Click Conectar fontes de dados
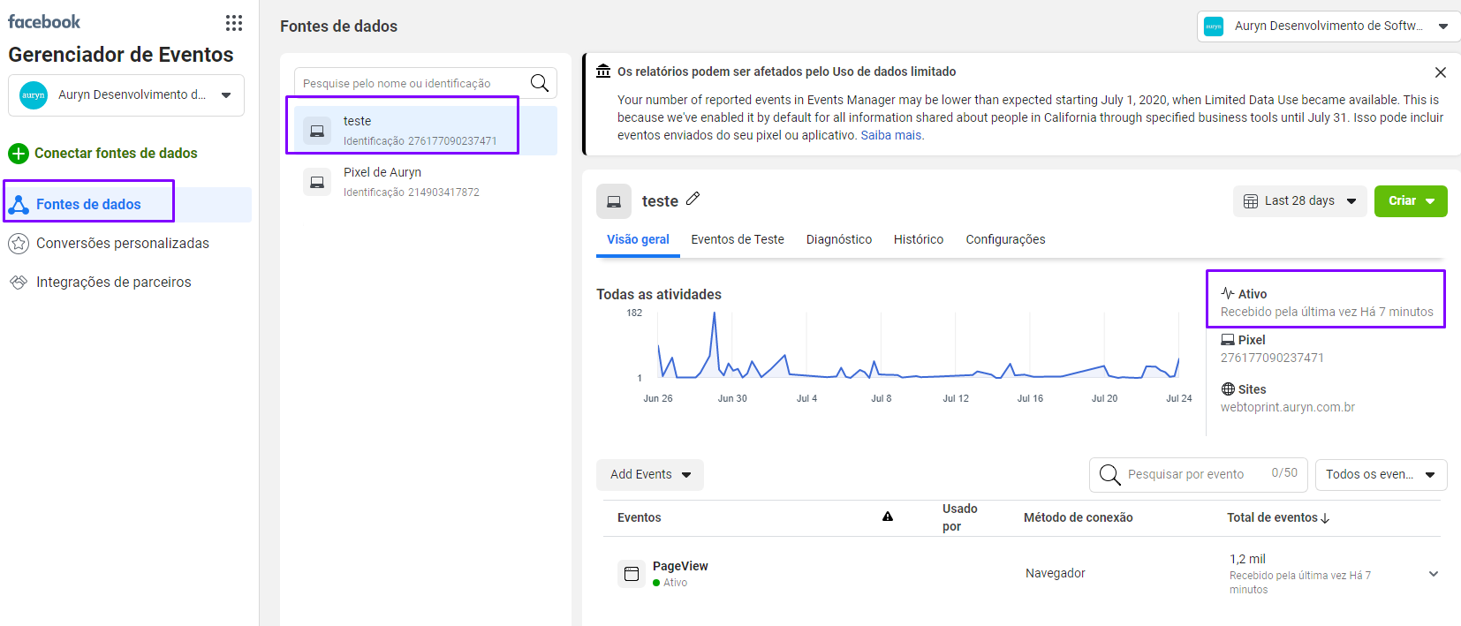 [x=116, y=154]
